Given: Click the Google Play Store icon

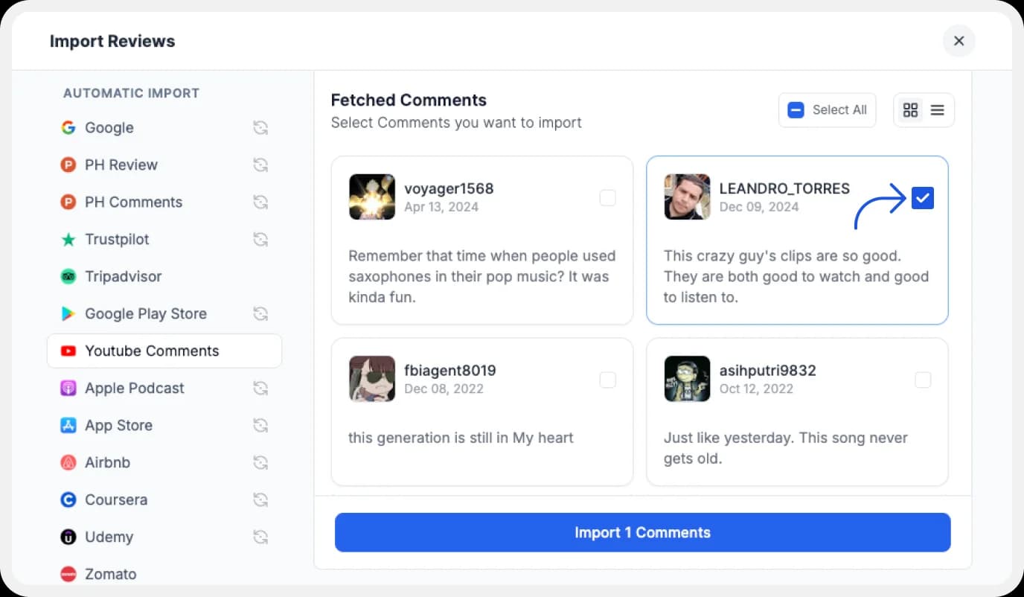Looking at the screenshot, I should (68, 313).
